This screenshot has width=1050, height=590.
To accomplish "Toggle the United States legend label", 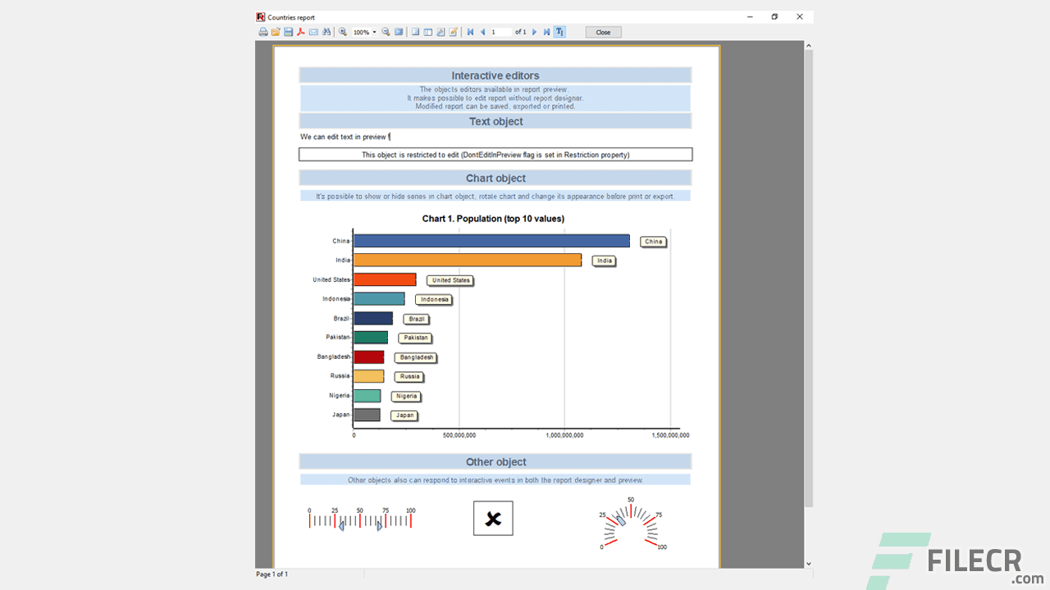I will click(x=450, y=280).
